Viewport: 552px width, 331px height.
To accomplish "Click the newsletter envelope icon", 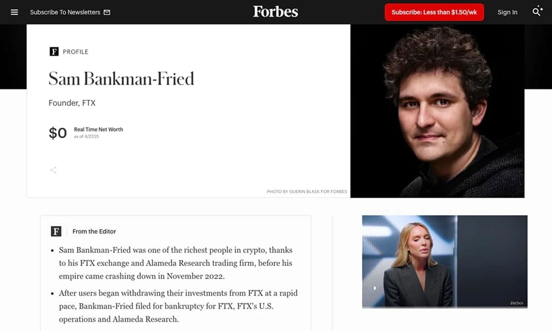I will pyautogui.click(x=107, y=11).
